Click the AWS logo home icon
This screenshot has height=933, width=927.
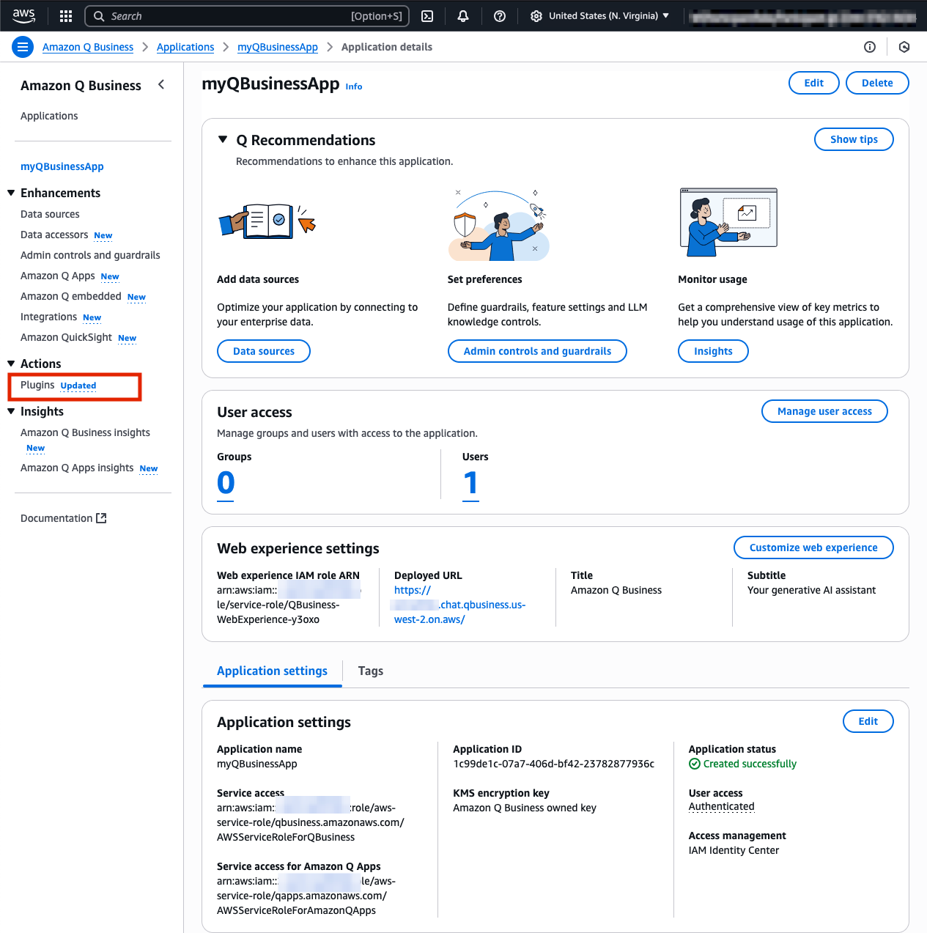click(23, 15)
